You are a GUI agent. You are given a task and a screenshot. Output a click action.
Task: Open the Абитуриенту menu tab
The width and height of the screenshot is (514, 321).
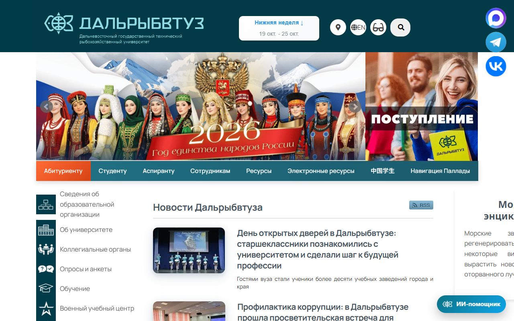[63, 171]
